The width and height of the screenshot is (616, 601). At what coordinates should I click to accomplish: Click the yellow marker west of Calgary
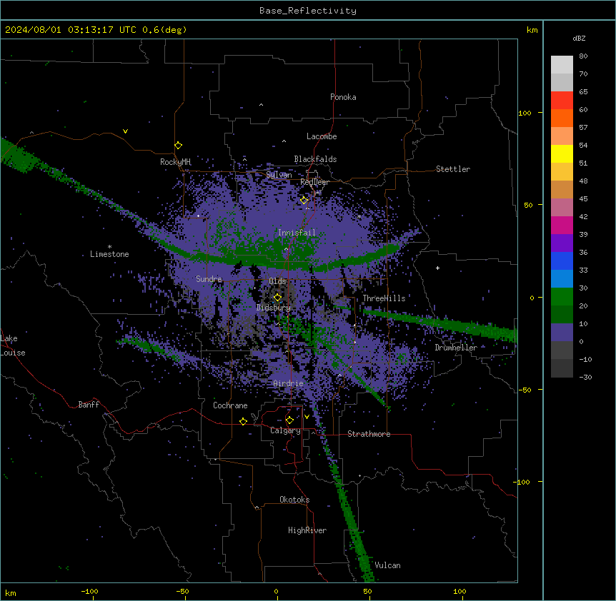(x=244, y=421)
